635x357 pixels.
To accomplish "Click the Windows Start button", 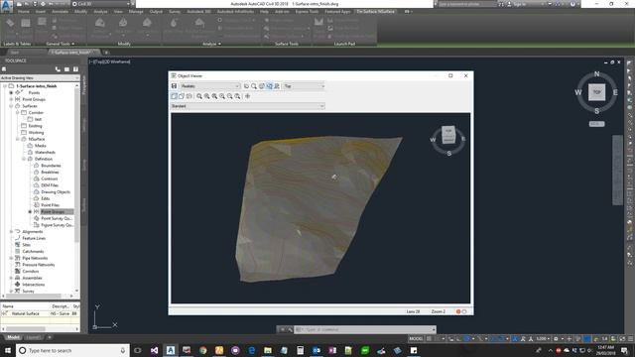I will [x=7, y=350].
